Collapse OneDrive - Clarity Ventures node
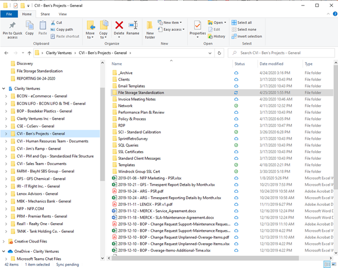The image size is (338, 268). (x=4, y=251)
